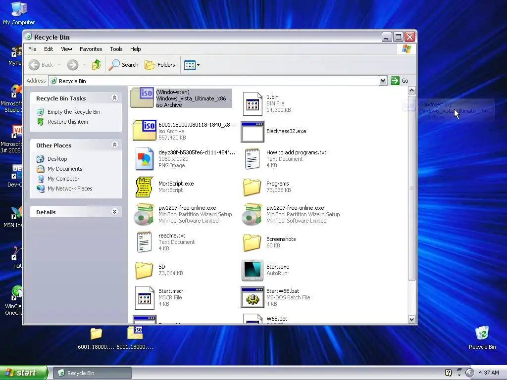
Task: Go to My Network Places link
Action: coord(70,189)
